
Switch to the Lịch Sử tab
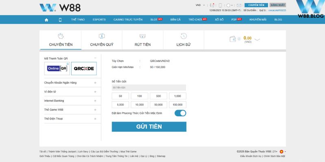tap(184, 40)
